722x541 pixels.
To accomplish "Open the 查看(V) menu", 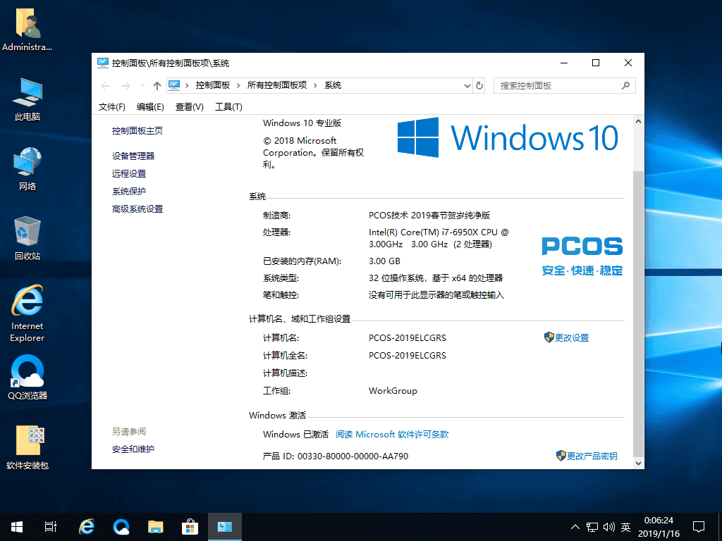I will coord(189,107).
